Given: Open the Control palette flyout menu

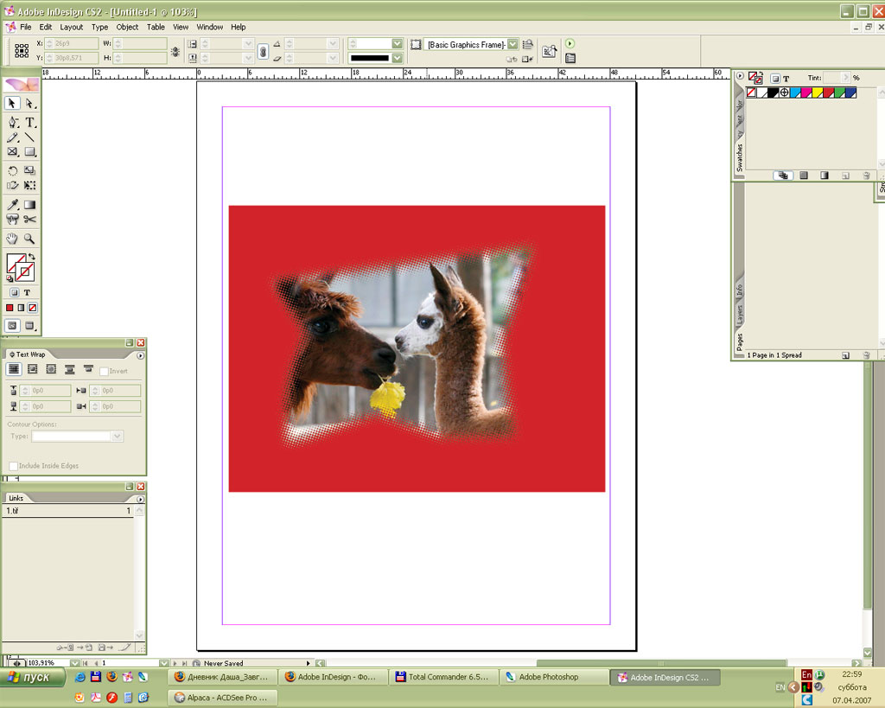Looking at the screenshot, I should (x=570, y=43).
